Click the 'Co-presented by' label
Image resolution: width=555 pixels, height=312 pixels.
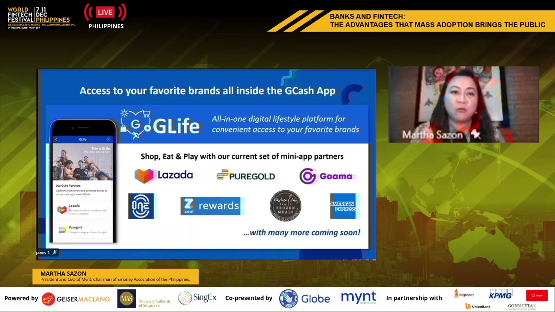[249, 298]
